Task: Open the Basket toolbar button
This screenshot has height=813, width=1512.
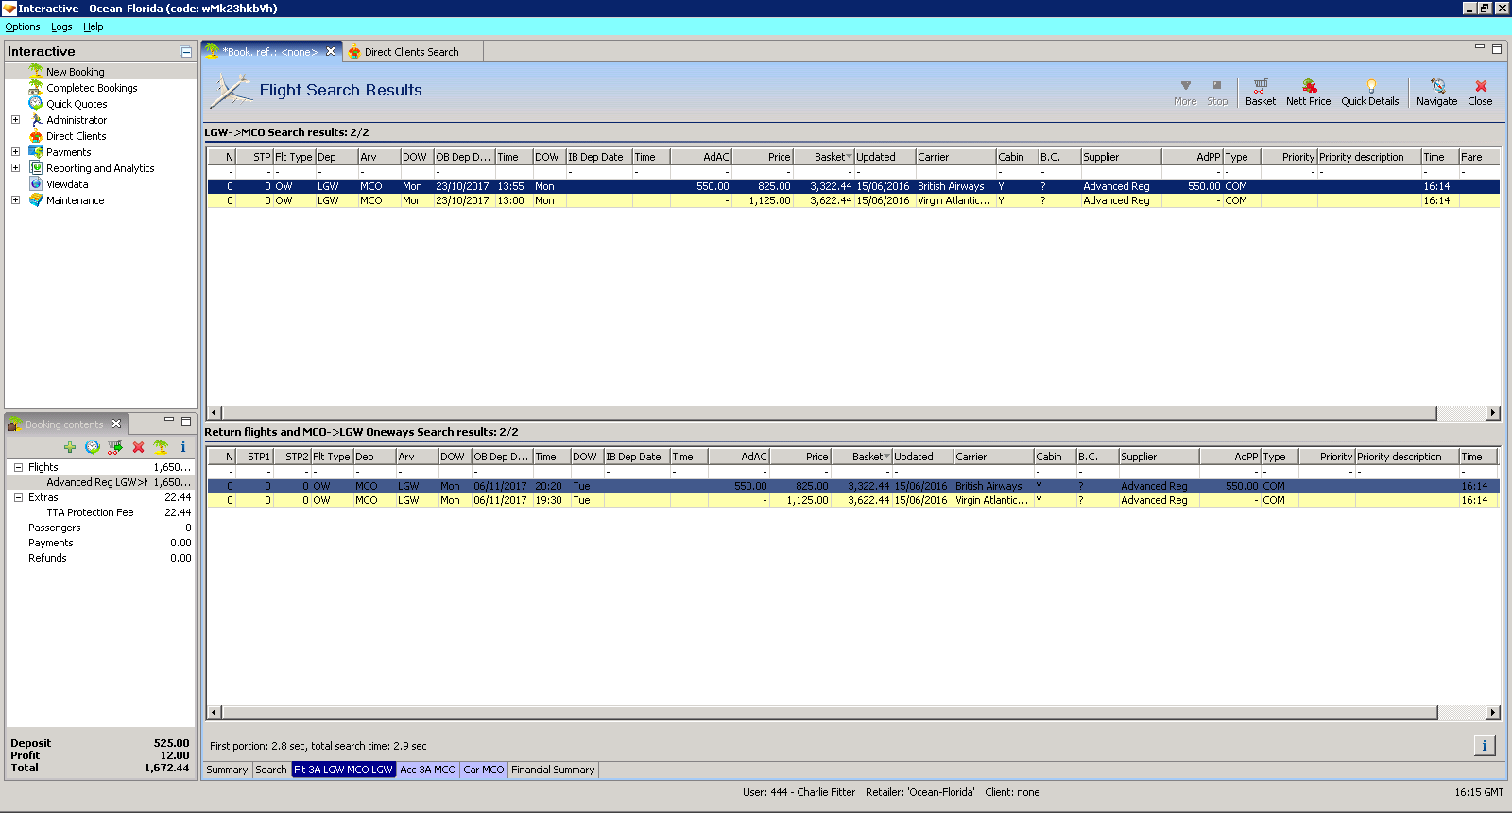Action: (x=1260, y=92)
